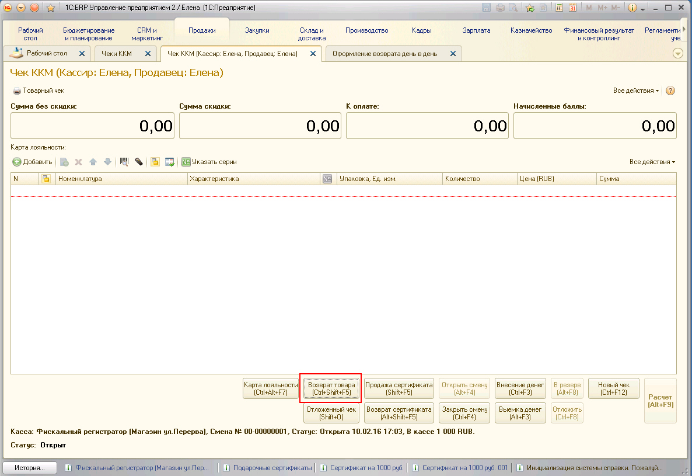Open the calculator icon in title bar
The width and height of the screenshot is (692, 476).
click(559, 8)
